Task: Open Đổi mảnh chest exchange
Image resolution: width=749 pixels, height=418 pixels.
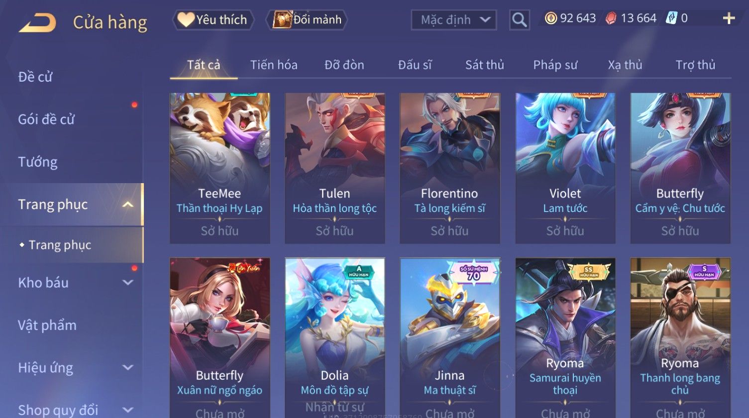Action: (307, 20)
